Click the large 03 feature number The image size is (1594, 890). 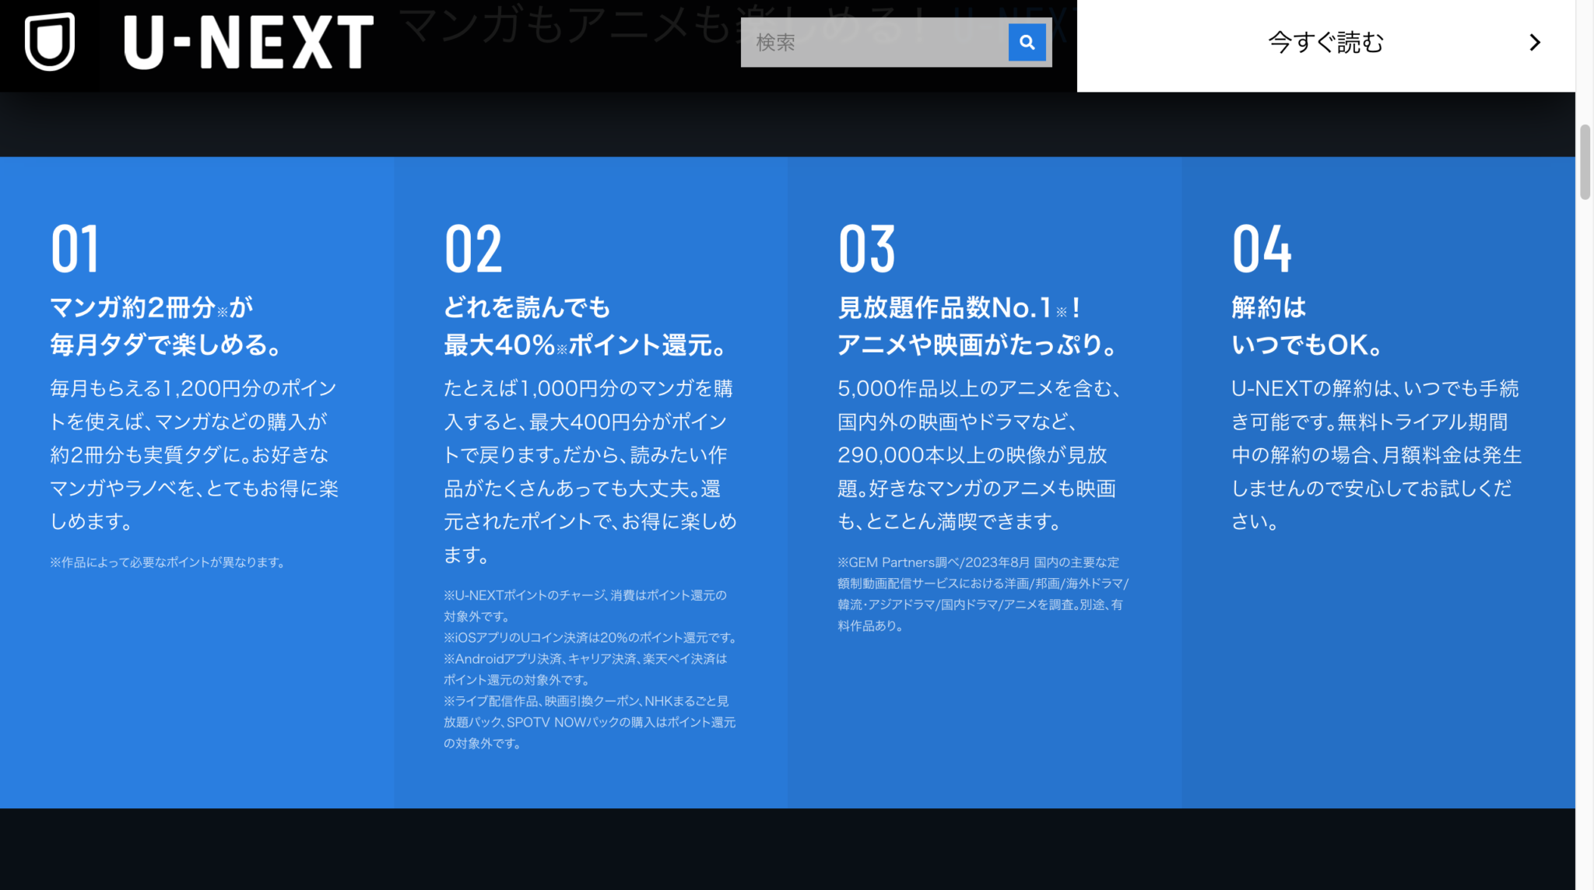pyautogui.click(x=867, y=250)
